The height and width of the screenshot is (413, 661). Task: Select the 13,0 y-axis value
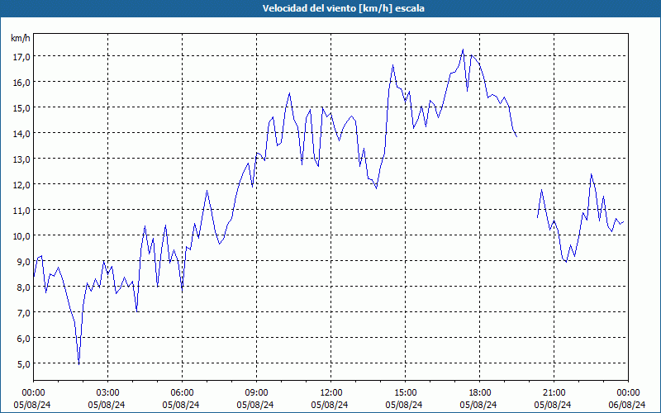click(21, 159)
